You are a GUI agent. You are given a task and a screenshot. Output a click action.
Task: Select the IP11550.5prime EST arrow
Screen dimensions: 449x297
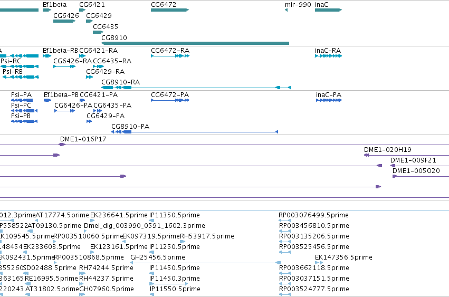pos(152,294)
